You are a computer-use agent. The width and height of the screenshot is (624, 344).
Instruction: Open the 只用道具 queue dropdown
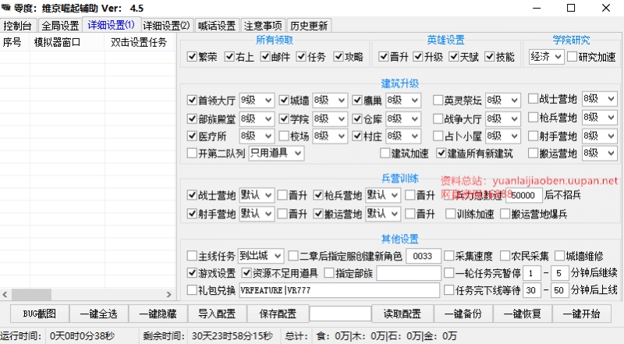[277, 153]
